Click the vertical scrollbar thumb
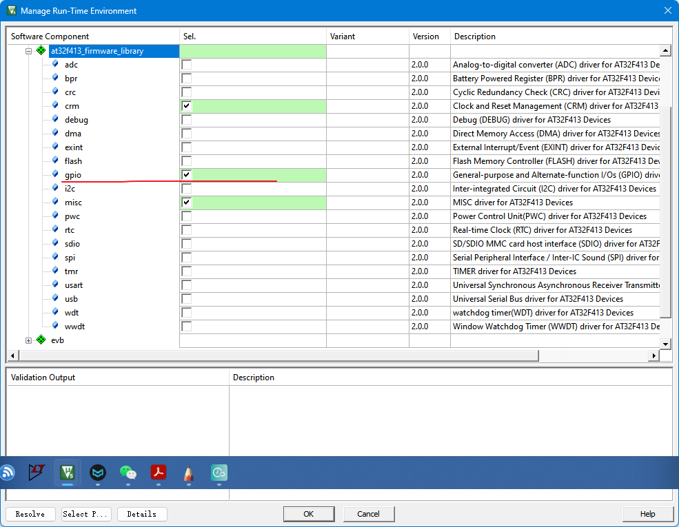This screenshot has width=679, height=527. [x=666, y=213]
